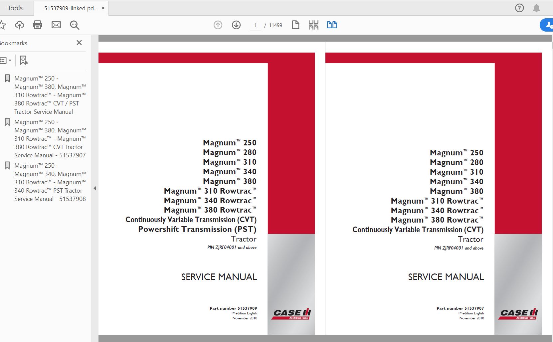Close the 51537909-linked pdf tab
The height and width of the screenshot is (342, 553).
click(x=103, y=8)
